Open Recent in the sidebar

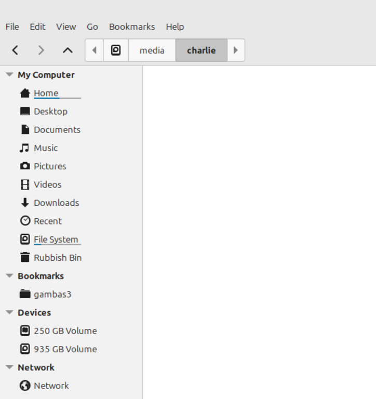[x=48, y=221]
